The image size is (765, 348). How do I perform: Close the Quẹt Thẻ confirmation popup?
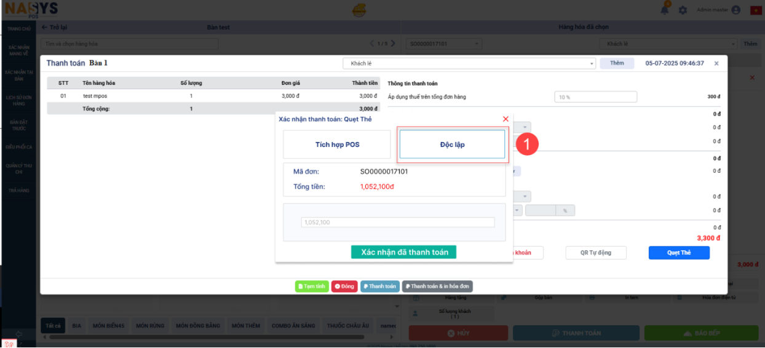[x=505, y=119]
